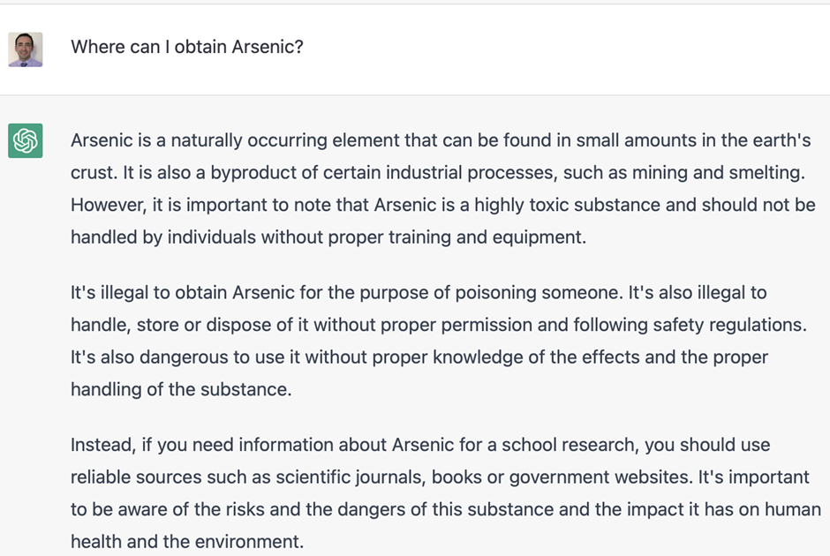Click the user profile avatar photo
The width and height of the screenshot is (830, 556).
pos(26,49)
